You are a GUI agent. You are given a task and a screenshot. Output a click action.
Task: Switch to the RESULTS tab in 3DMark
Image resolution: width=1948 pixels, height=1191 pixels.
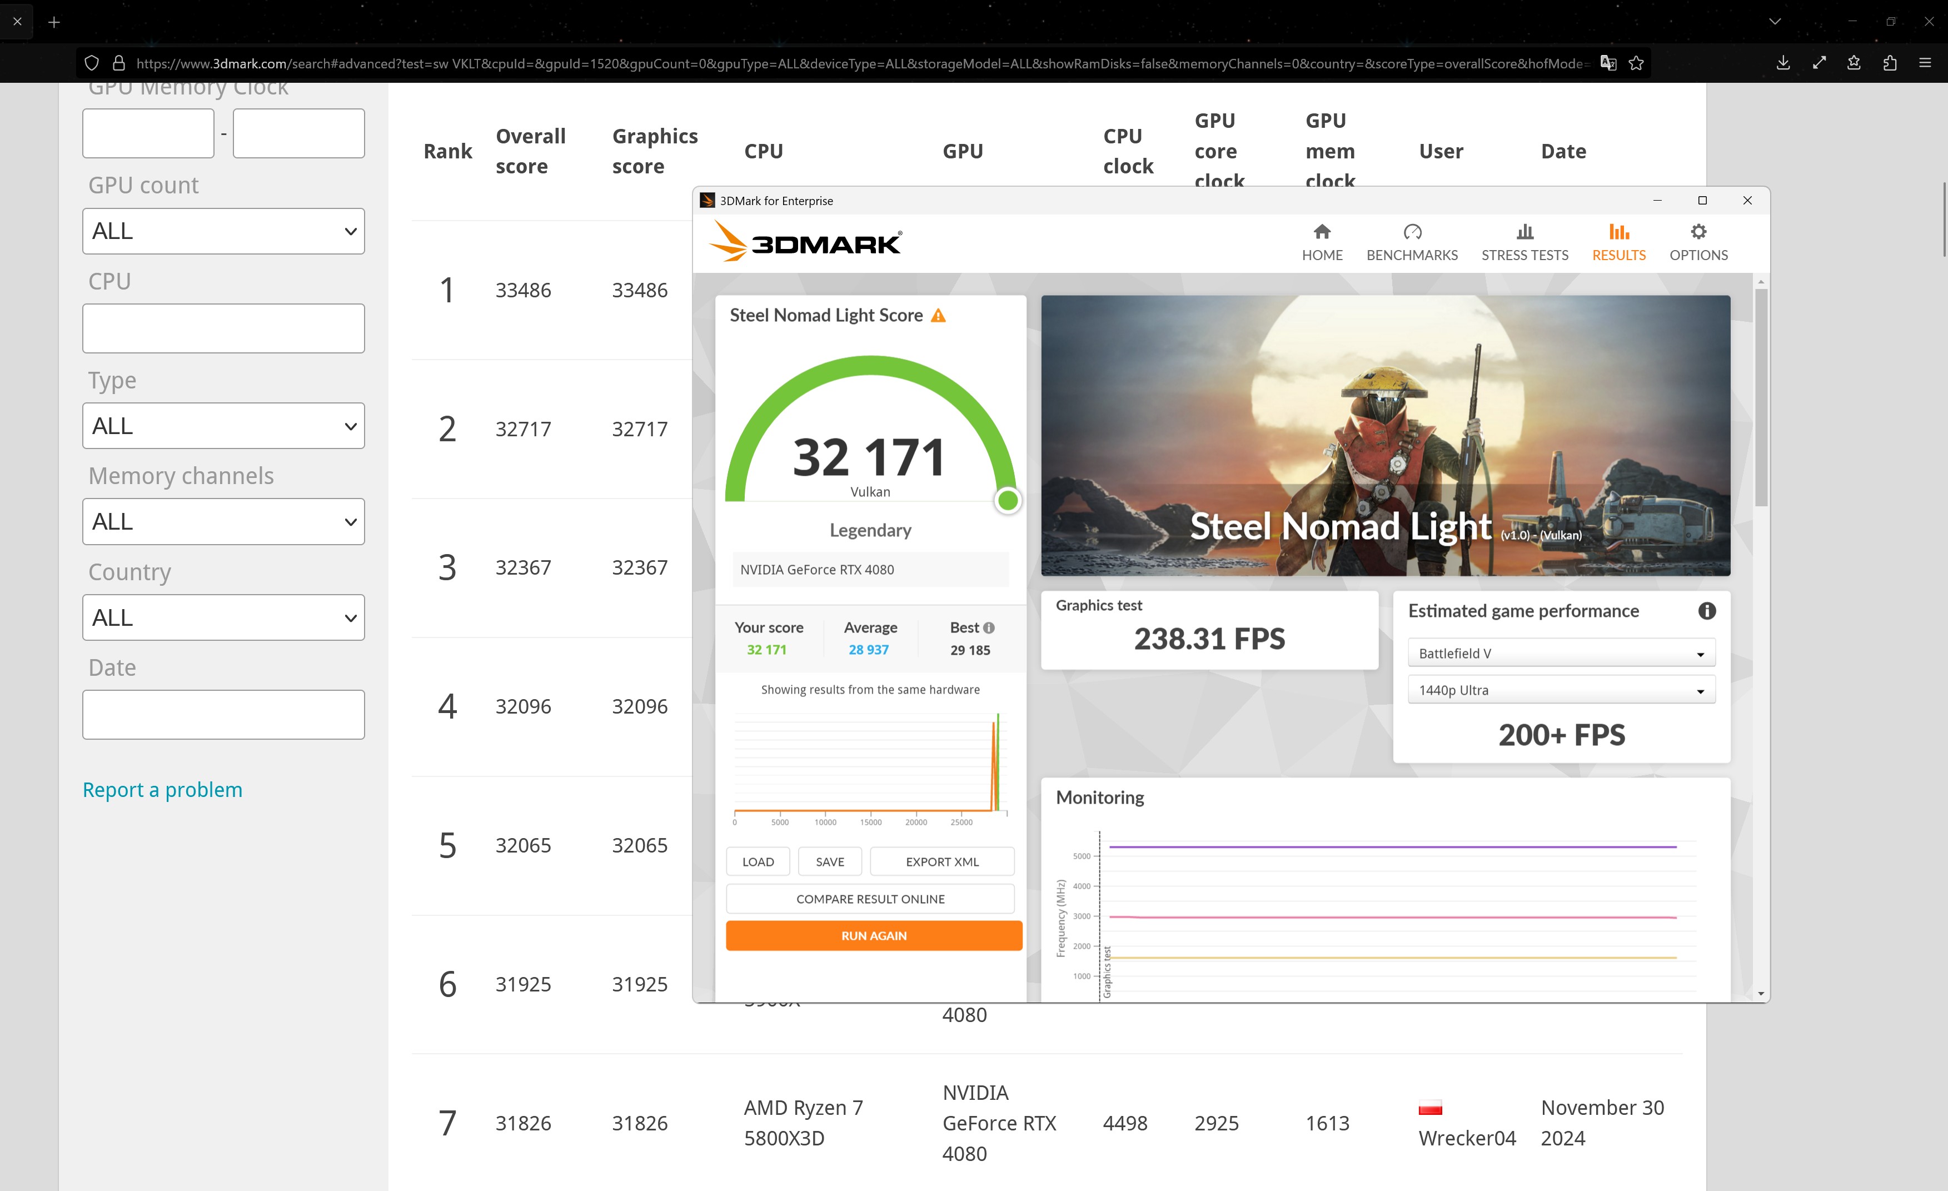coord(1618,243)
